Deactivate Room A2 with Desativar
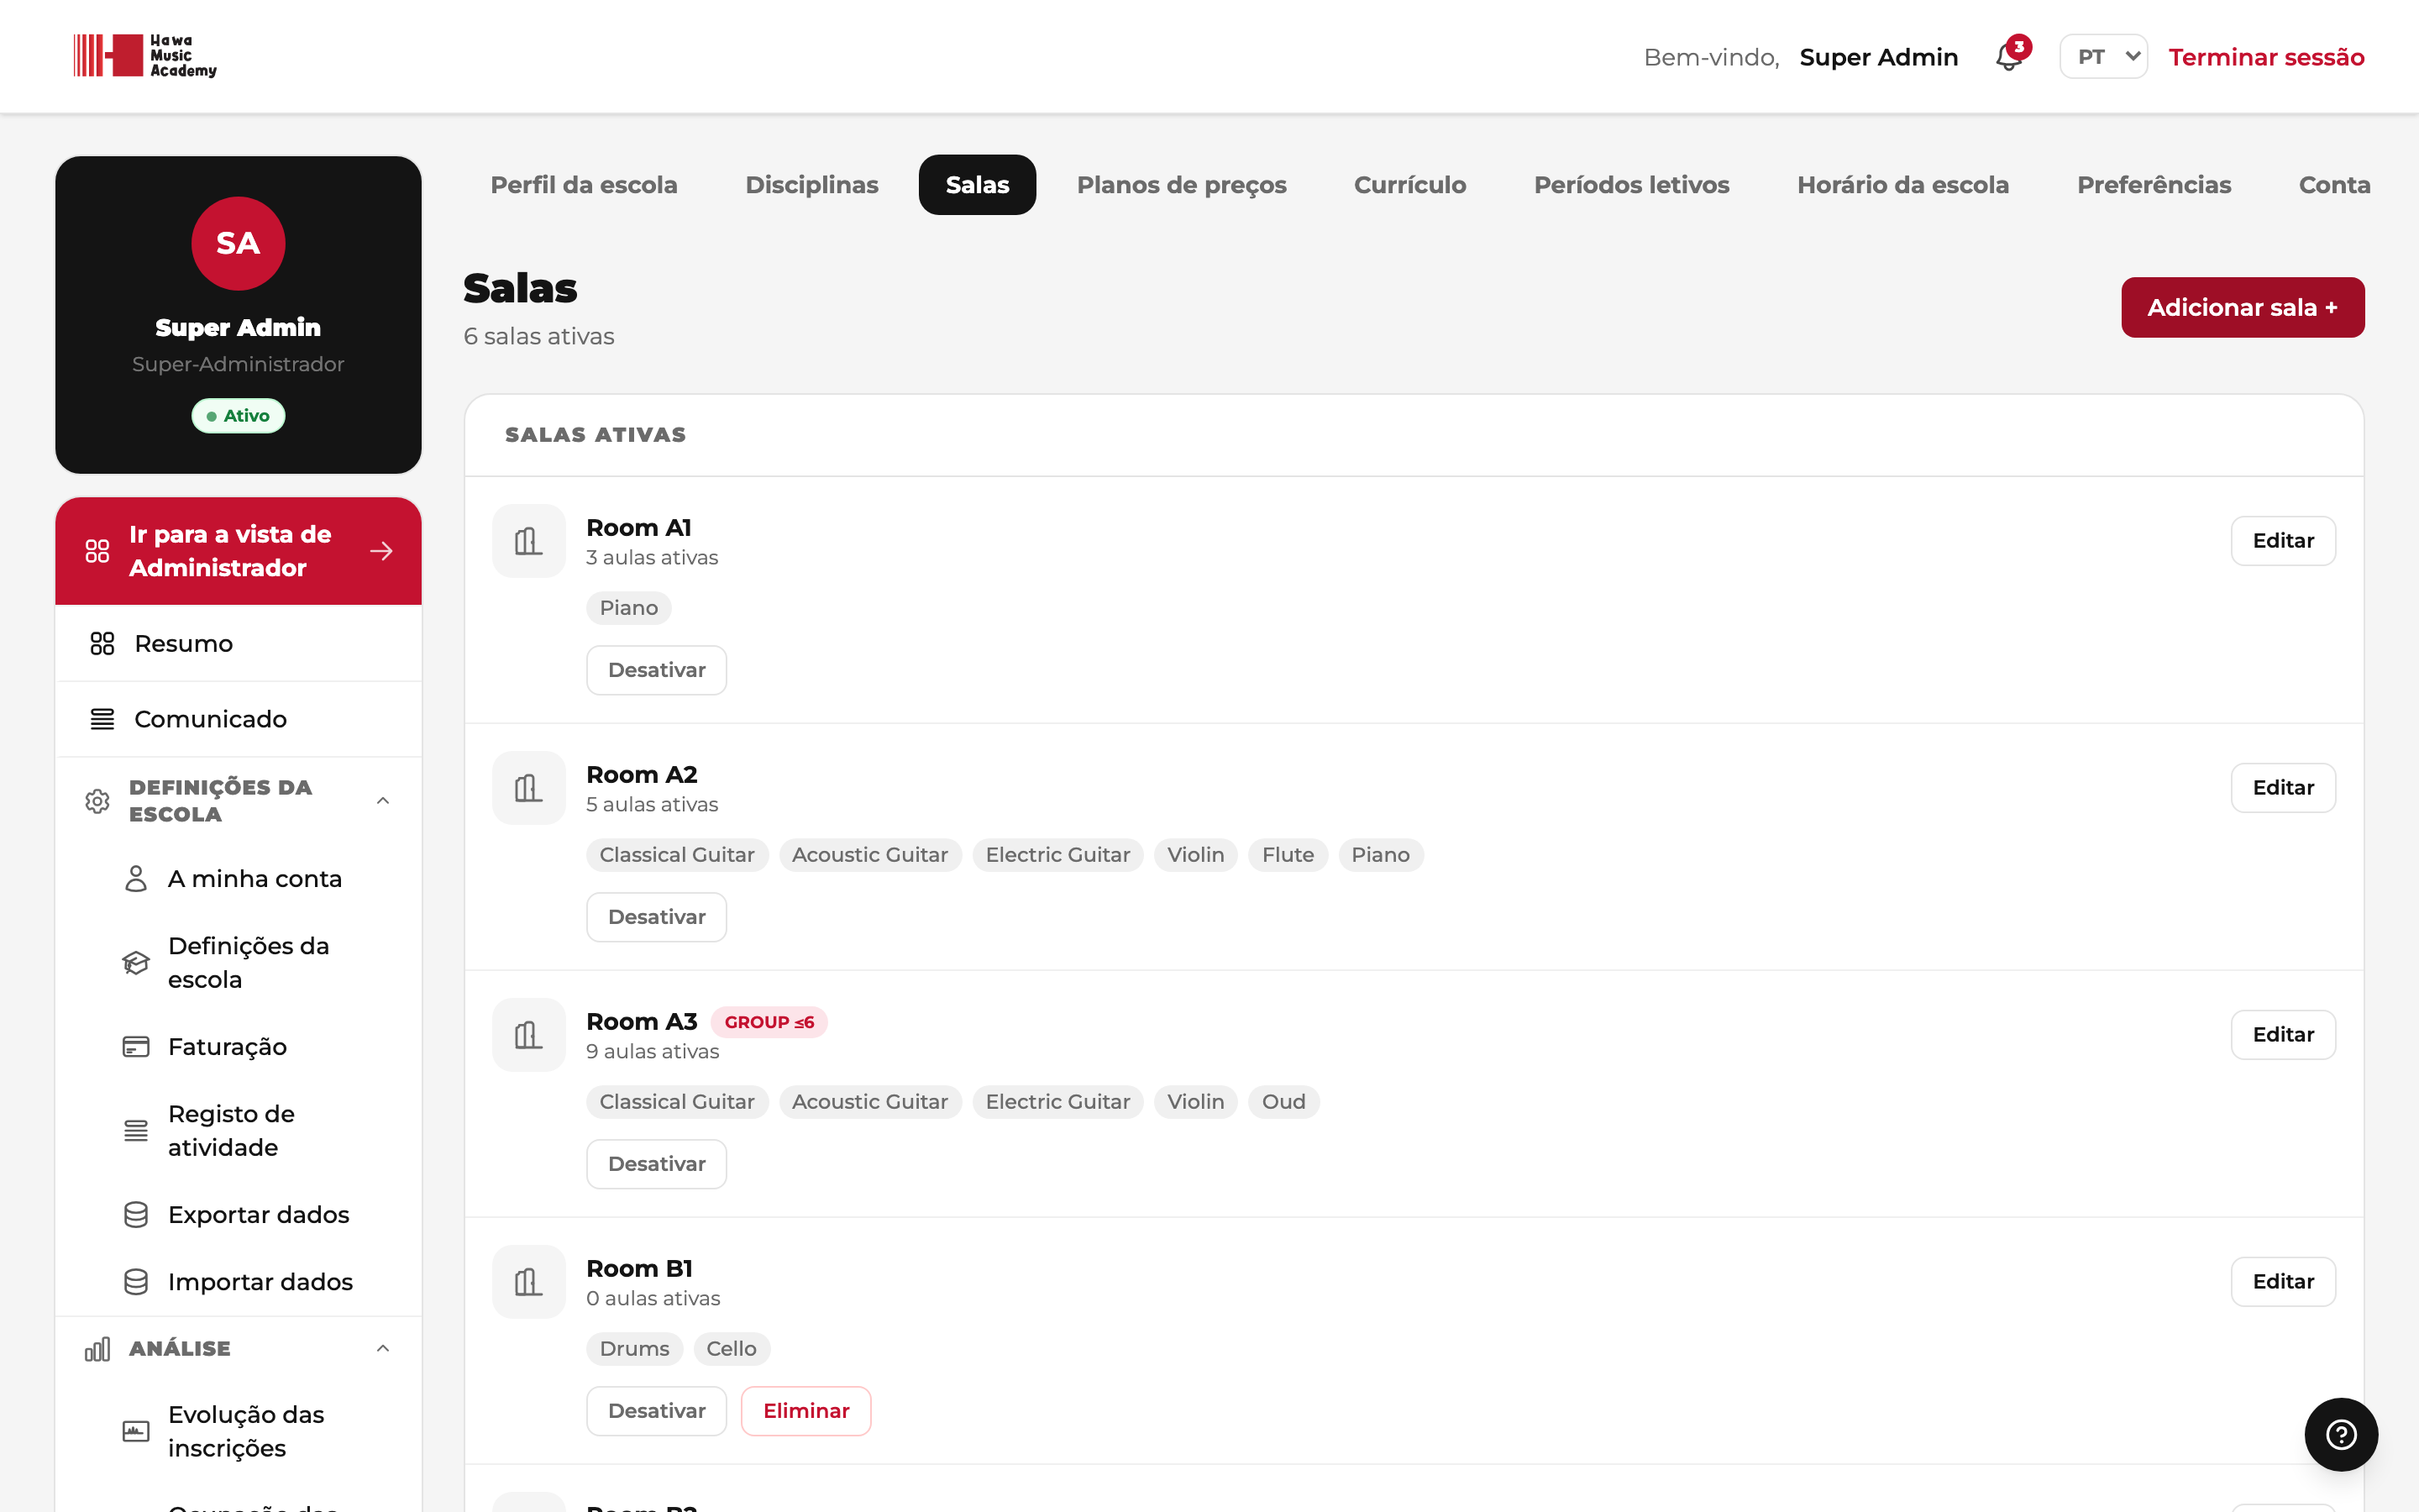 657,917
